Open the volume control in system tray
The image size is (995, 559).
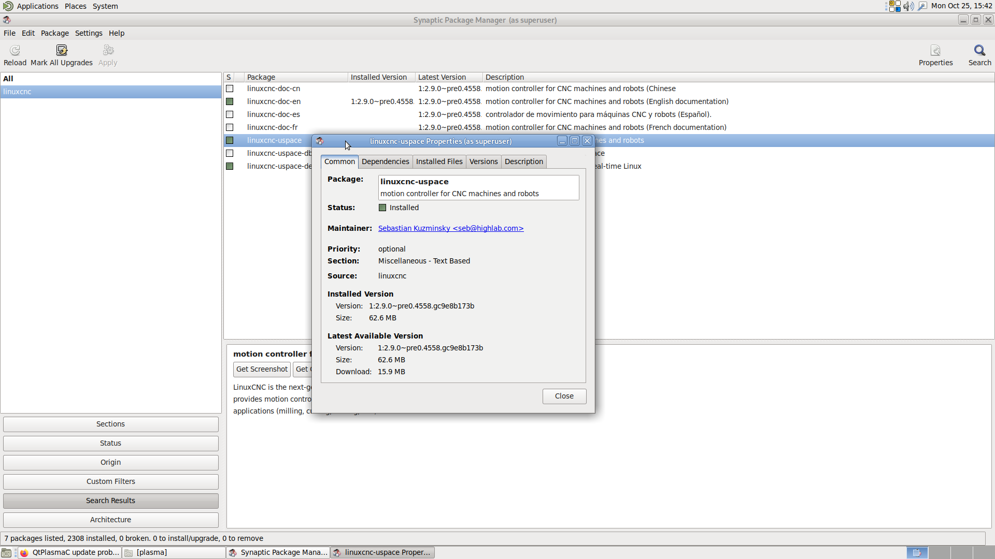tap(908, 6)
